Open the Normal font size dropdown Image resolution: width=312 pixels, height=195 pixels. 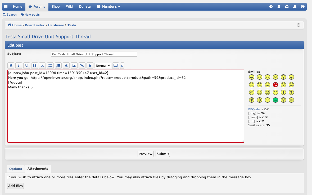point(103,66)
